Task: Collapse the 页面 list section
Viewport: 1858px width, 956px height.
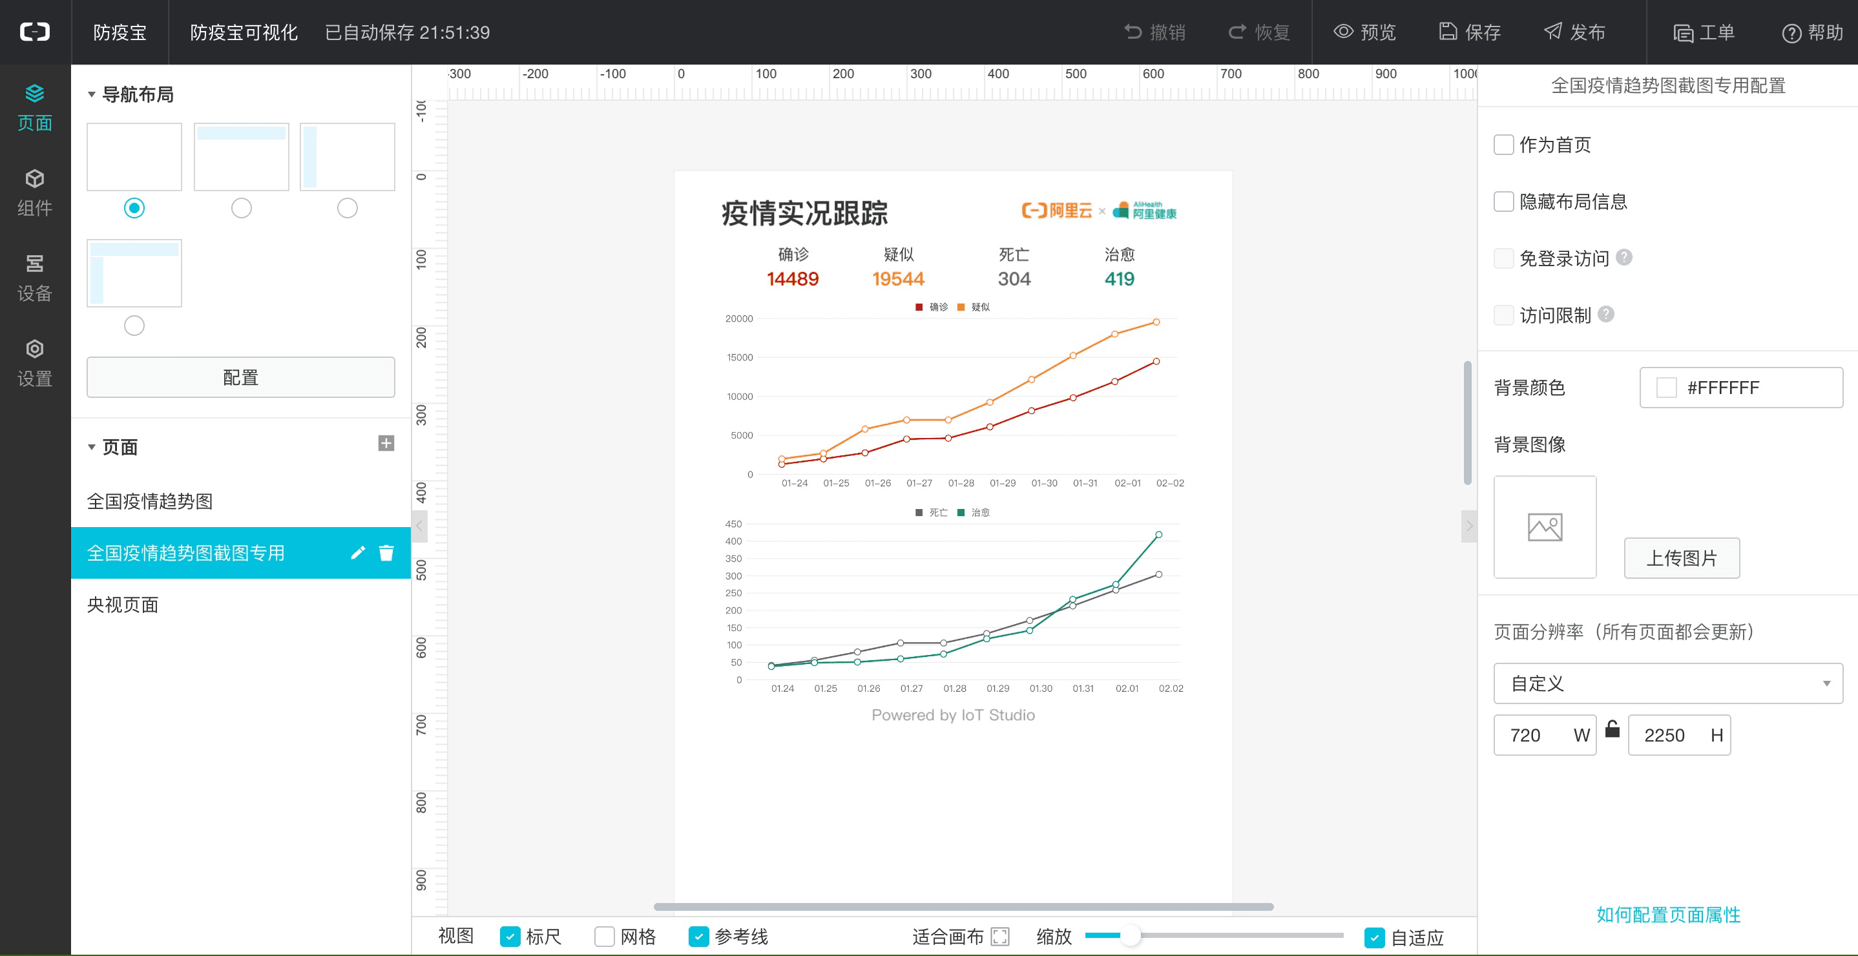Action: 92,447
